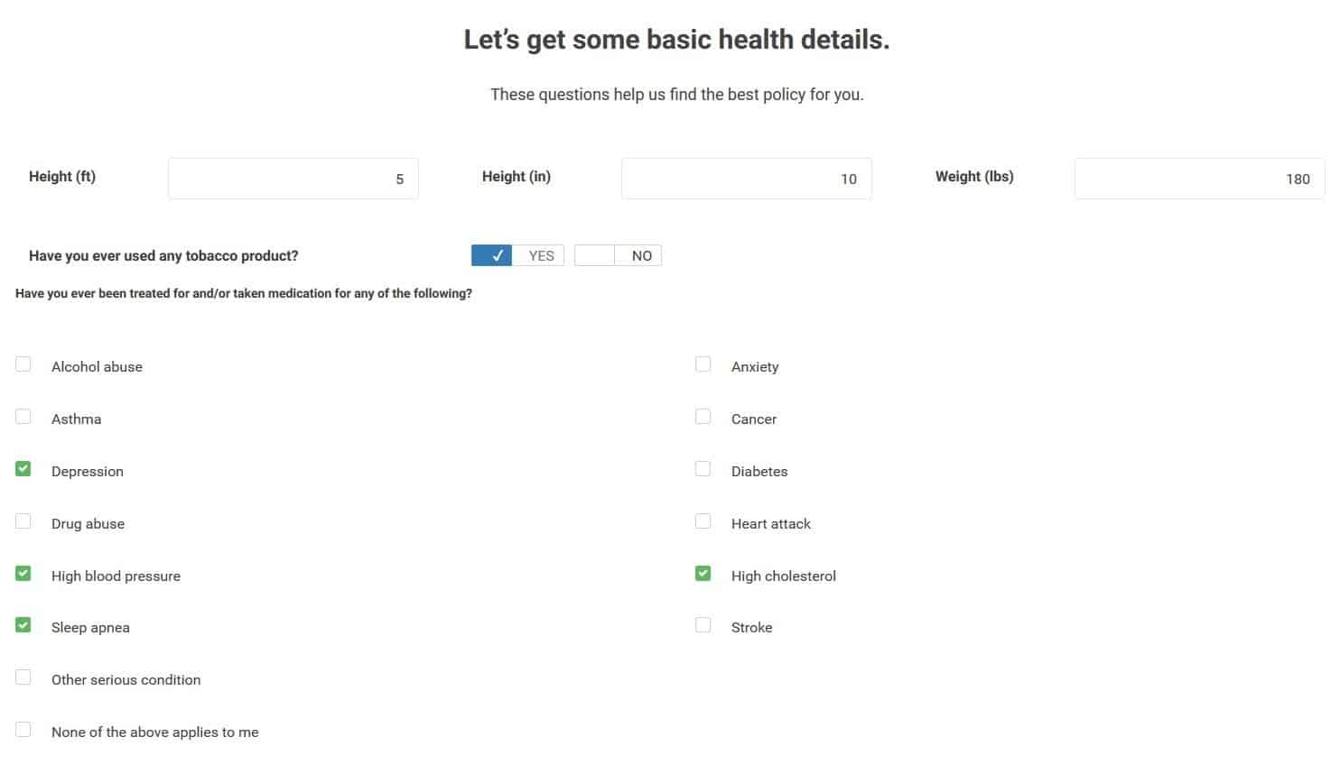Click the Height (ft) input field
Image resolution: width=1341 pixels, height=774 pixels.
[293, 179]
